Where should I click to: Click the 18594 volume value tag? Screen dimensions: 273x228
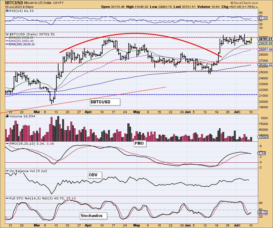click(x=263, y=137)
